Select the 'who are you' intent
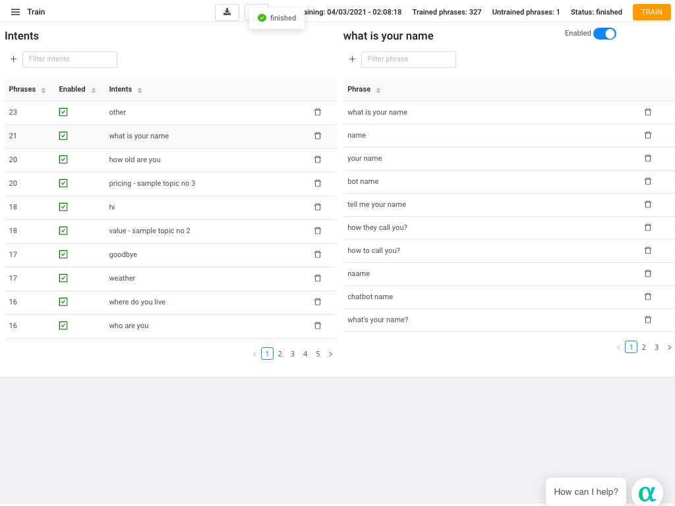Image resolution: width=675 pixels, height=506 pixels. click(129, 325)
